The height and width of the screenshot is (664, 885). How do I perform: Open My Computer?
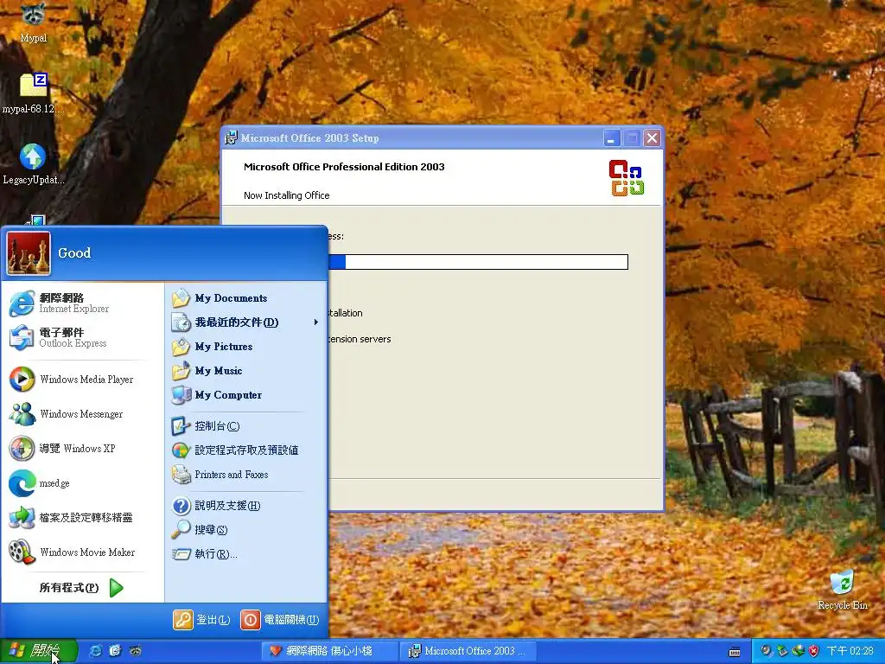pos(246,395)
